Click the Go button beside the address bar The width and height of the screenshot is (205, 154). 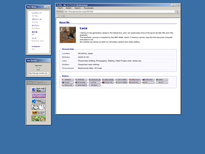[178, 11]
